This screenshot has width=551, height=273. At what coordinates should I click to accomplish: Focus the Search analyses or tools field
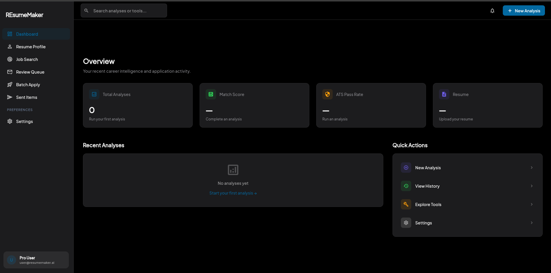(127, 11)
